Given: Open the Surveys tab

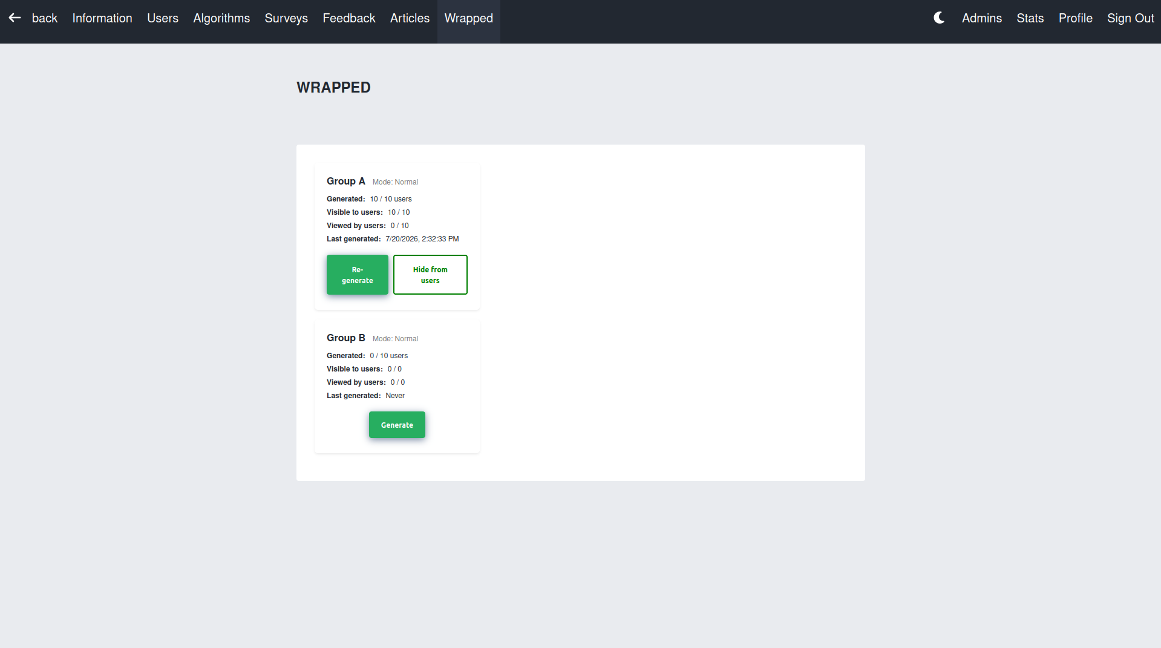Looking at the screenshot, I should [286, 18].
